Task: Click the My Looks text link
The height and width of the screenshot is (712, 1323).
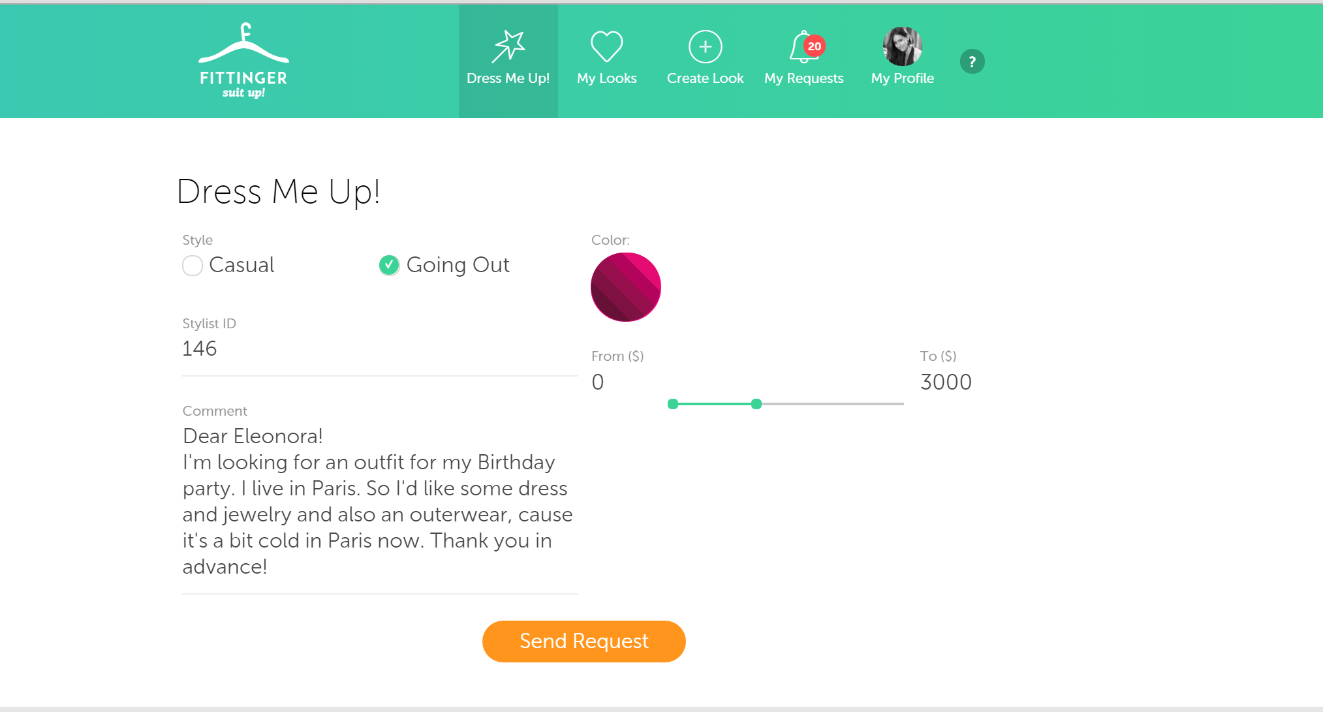Action: (x=607, y=78)
